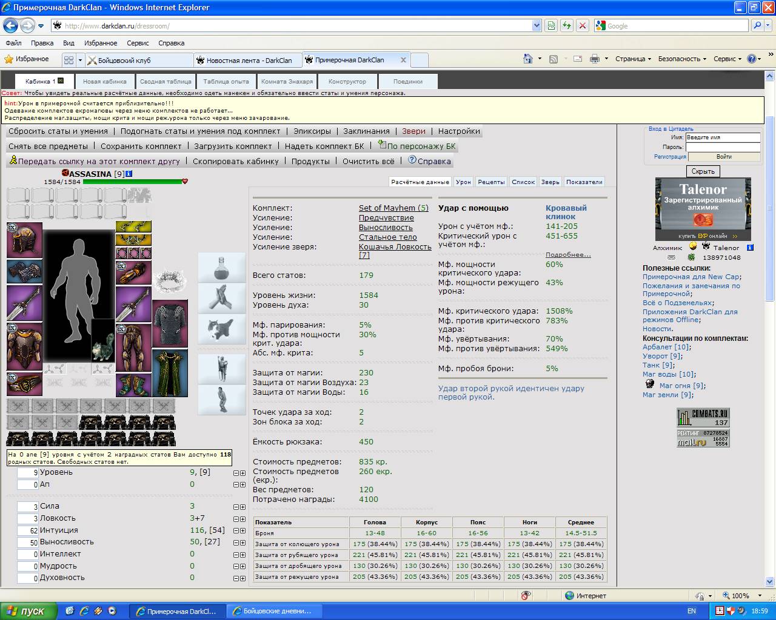Screen dimensions: 776x620
Task: Click the Скрыть button
Action: [703, 171]
